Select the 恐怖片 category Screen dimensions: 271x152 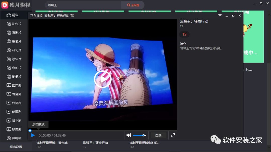pos(14,59)
